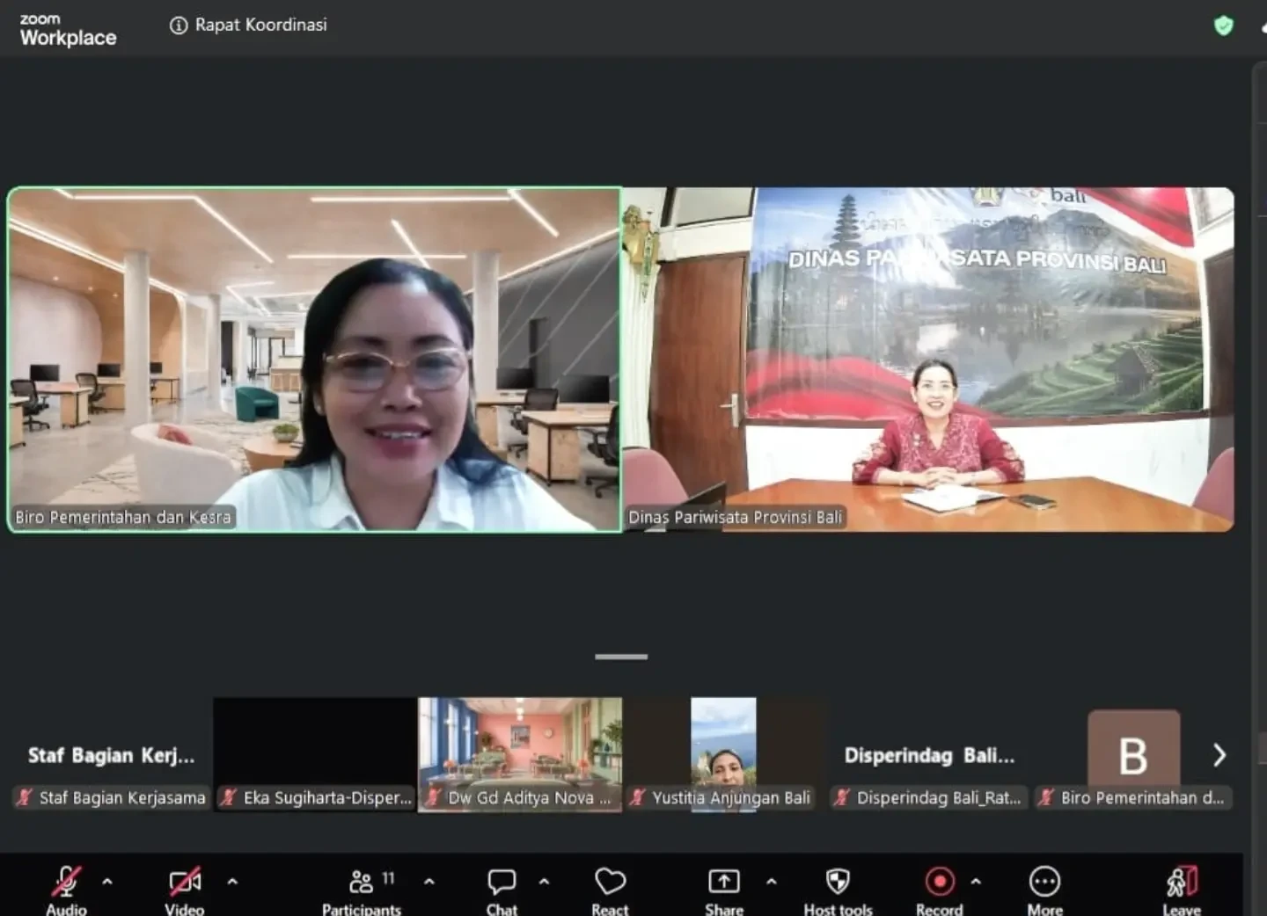Click muted mic icon on Eka Sugiharta label
This screenshot has width=1267, height=916.
(x=229, y=797)
